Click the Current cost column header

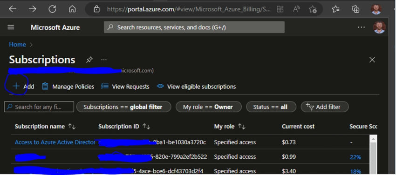pos(298,127)
